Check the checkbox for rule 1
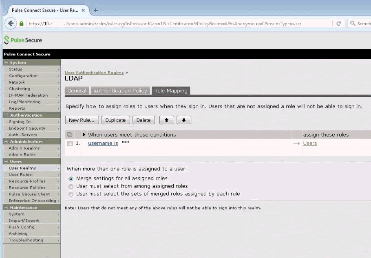The width and height of the screenshot is (371, 258). (x=70, y=143)
